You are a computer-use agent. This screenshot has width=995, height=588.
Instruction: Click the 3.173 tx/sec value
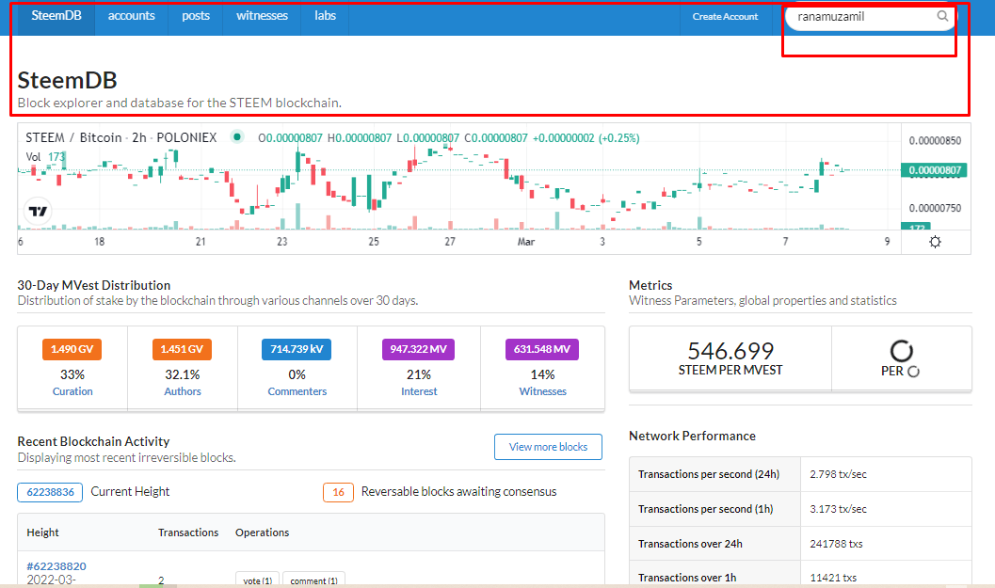click(838, 509)
